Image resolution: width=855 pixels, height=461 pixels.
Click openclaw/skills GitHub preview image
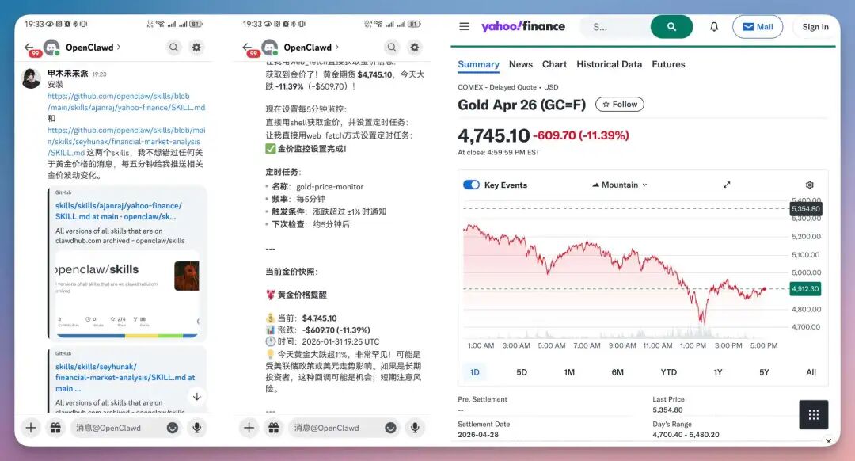tap(127, 294)
